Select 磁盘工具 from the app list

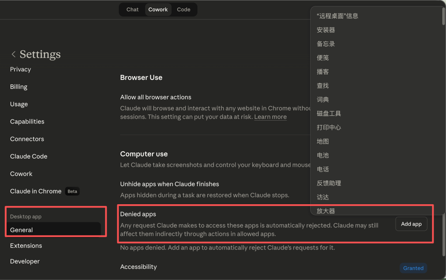(x=329, y=113)
